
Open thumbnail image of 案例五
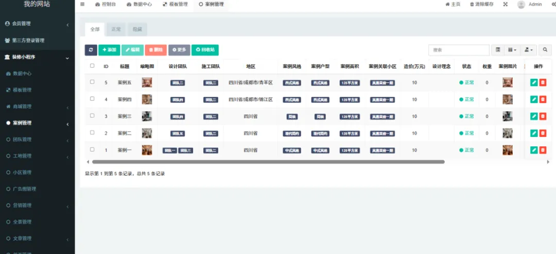147,82
